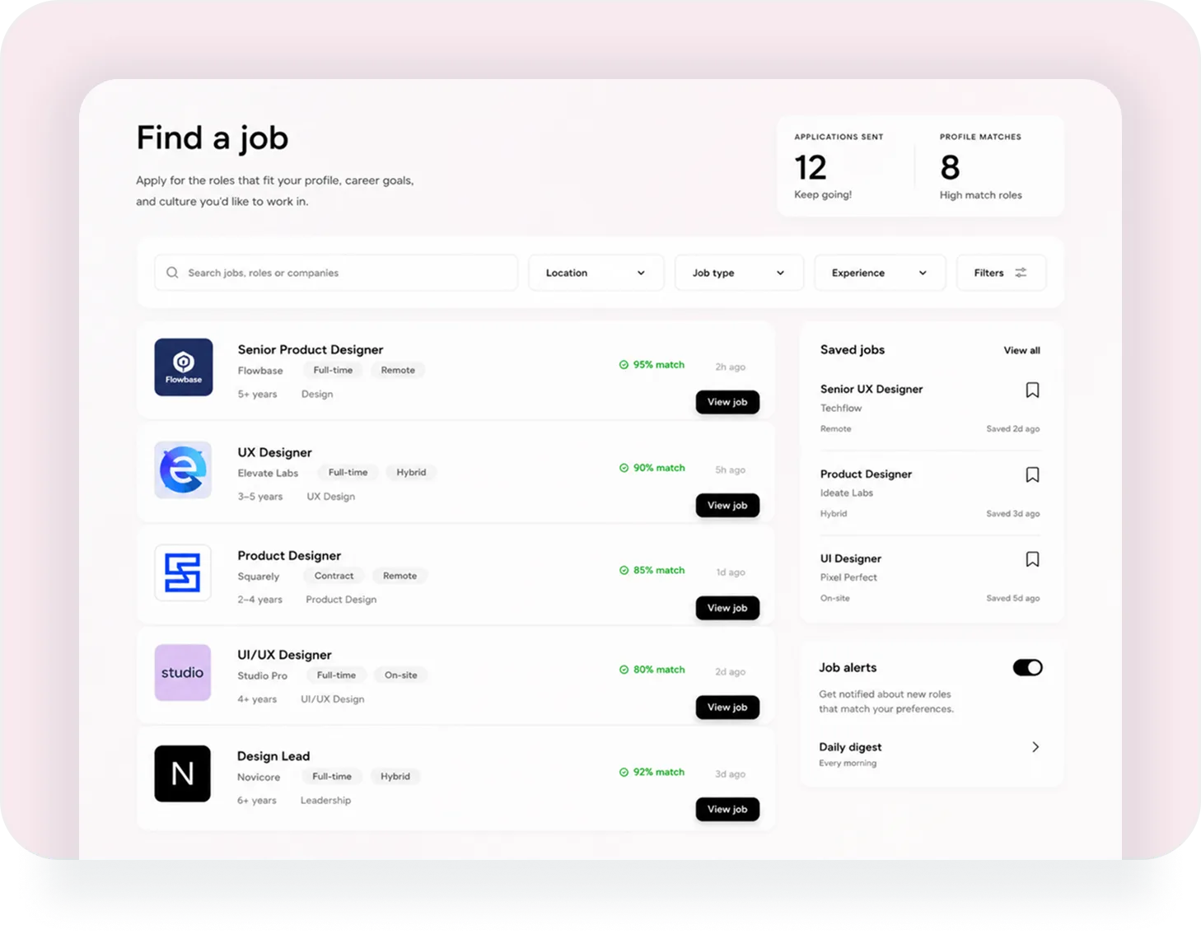Click the 85% match check icon
The image size is (1201, 939).
(x=624, y=570)
